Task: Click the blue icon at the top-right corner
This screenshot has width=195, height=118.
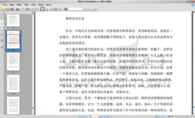Action: click(193, 5)
